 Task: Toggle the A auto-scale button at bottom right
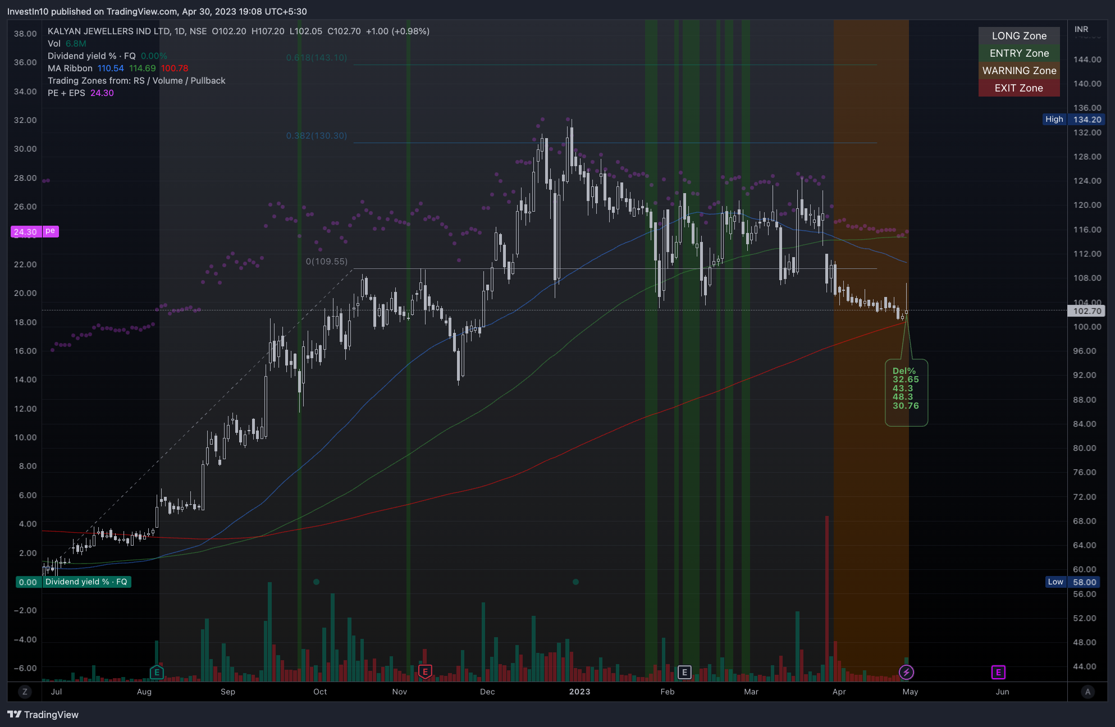[1087, 692]
